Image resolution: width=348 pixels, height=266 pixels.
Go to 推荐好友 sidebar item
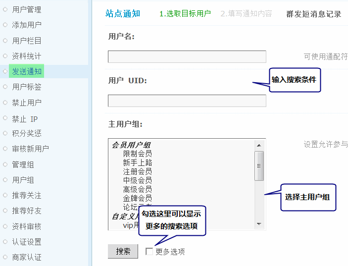click(x=27, y=211)
